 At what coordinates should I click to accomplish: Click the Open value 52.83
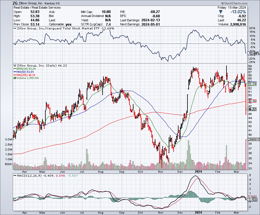tap(35, 12)
